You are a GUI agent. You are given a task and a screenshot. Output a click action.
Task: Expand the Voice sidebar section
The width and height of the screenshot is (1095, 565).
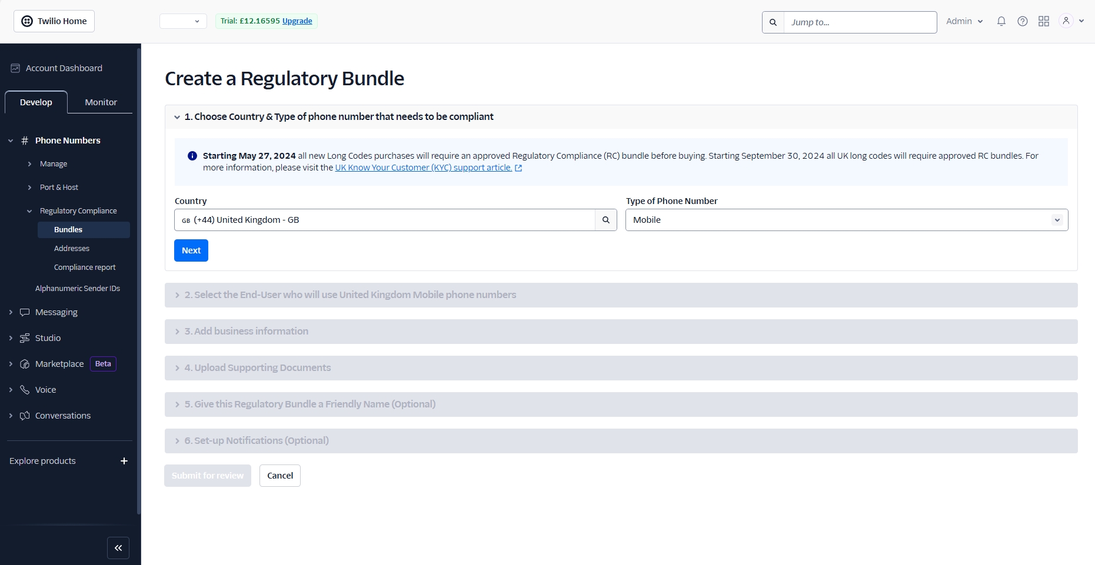[45, 390]
